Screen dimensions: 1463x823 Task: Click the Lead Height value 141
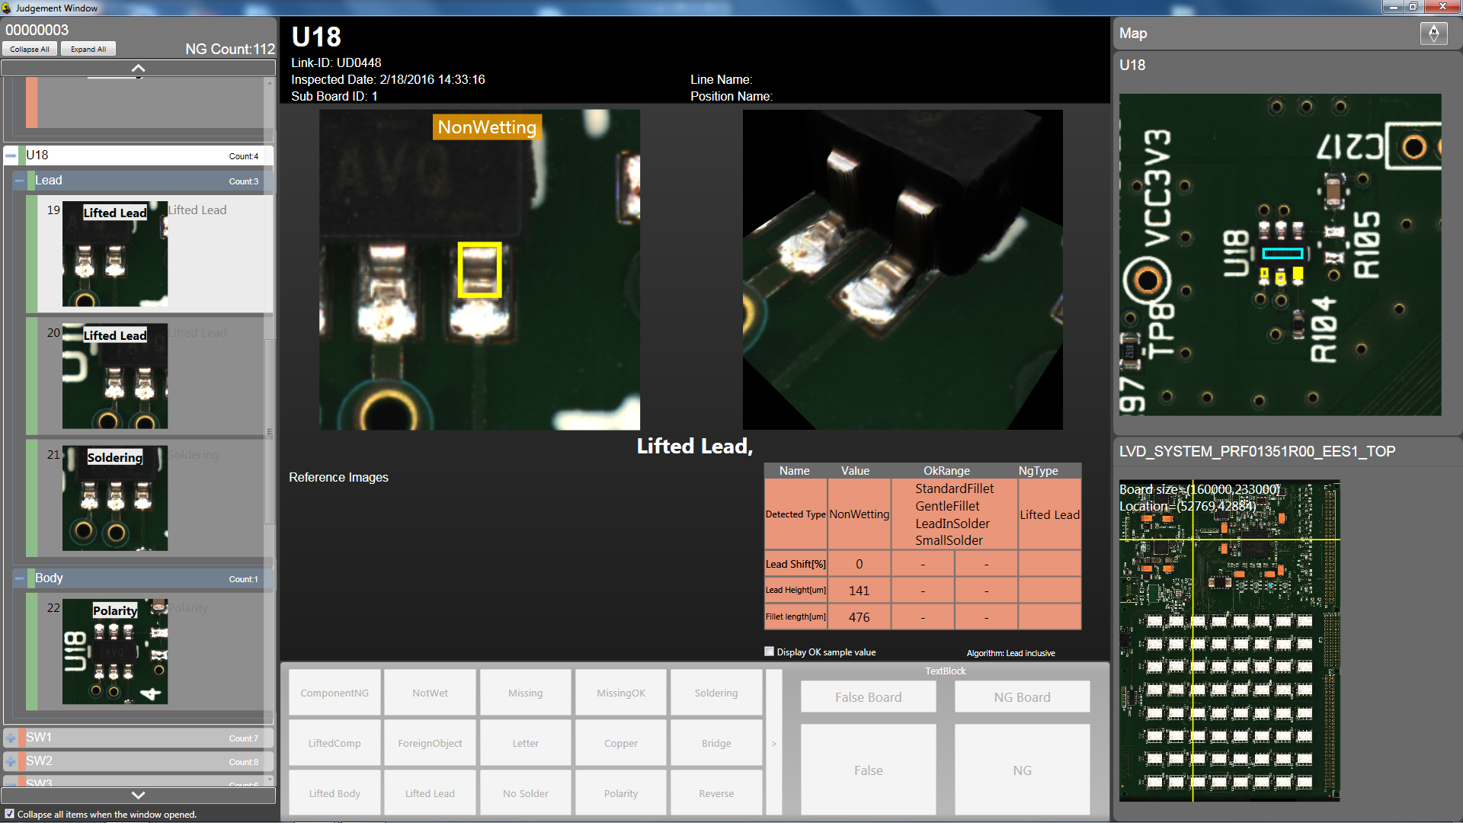pos(859,591)
